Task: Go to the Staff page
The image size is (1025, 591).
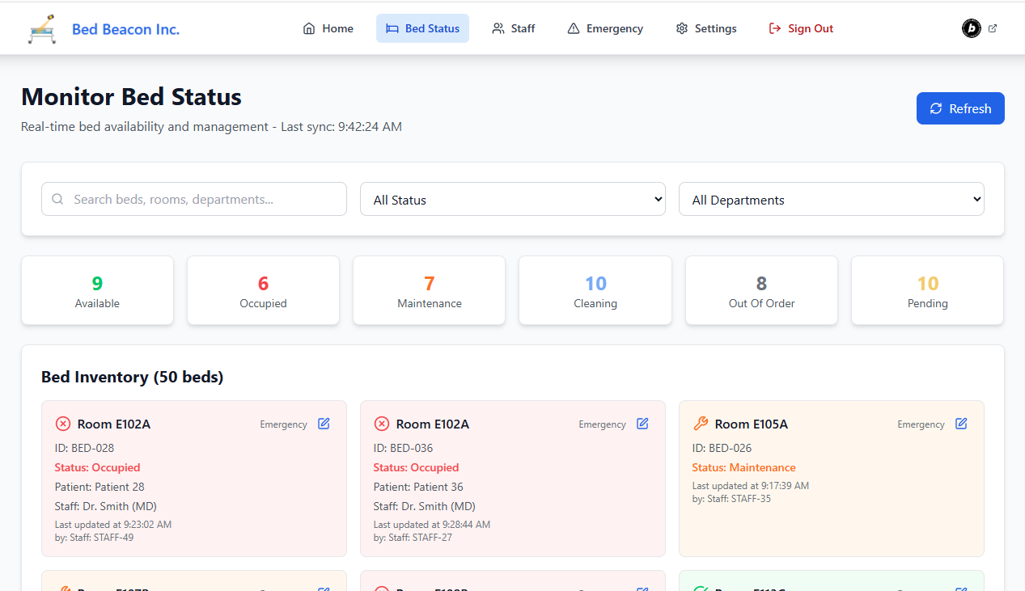Action: pos(514,28)
